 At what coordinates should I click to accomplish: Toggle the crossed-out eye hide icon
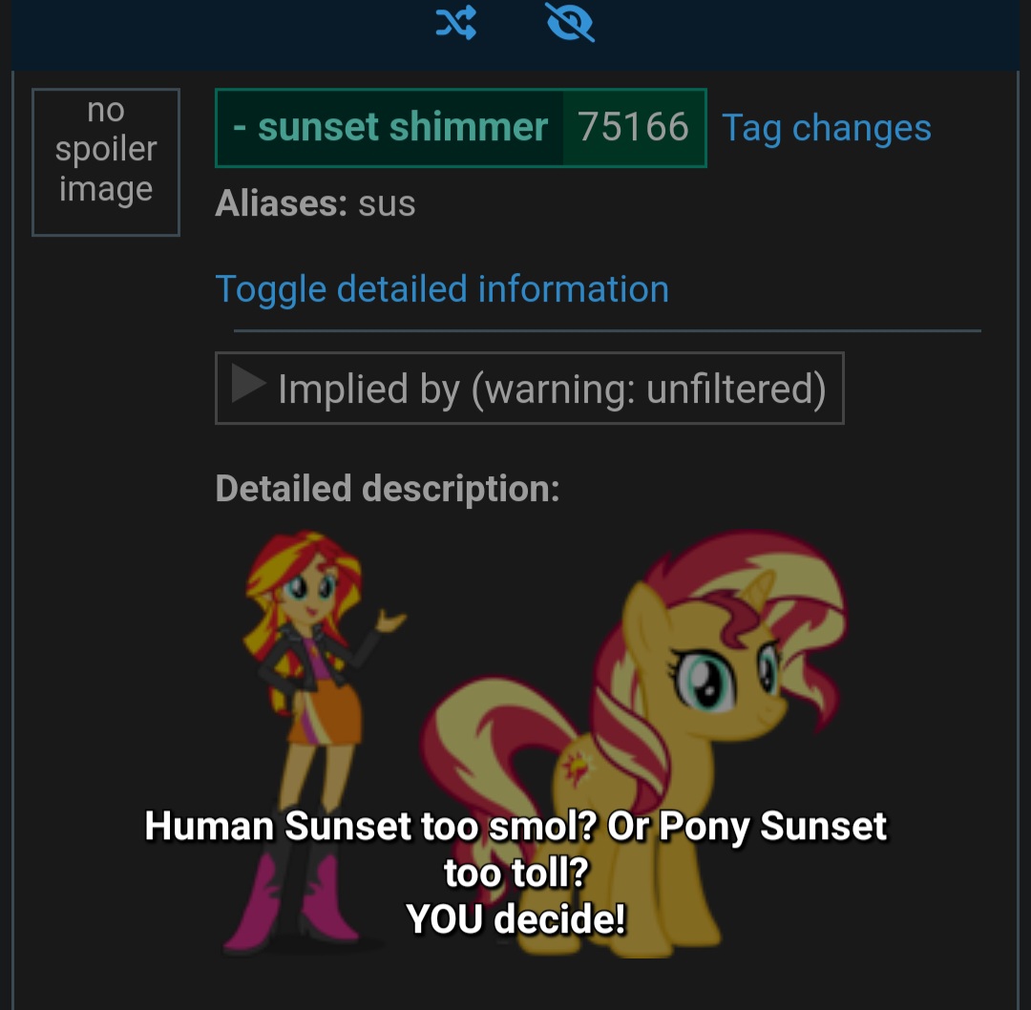[570, 22]
